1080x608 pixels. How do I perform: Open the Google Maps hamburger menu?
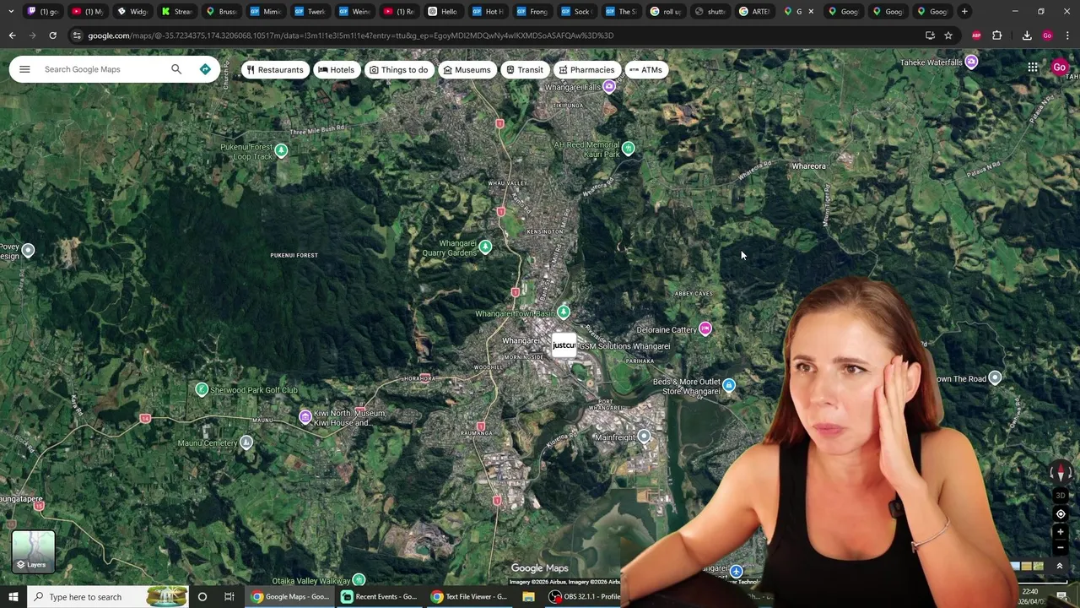click(x=24, y=69)
